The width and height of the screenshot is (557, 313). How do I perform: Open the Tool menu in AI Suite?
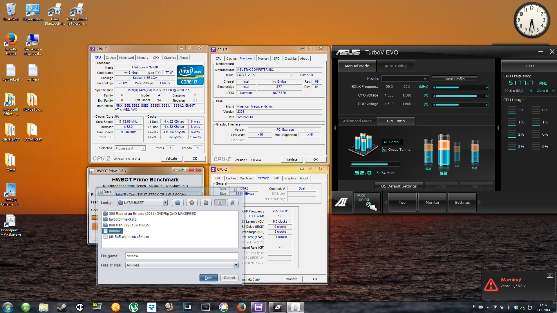(x=402, y=202)
